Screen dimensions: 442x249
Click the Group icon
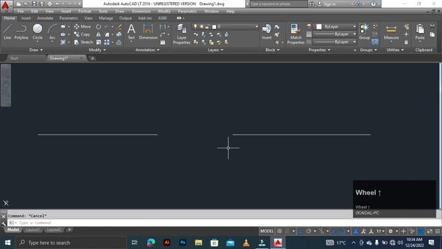pos(364,32)
